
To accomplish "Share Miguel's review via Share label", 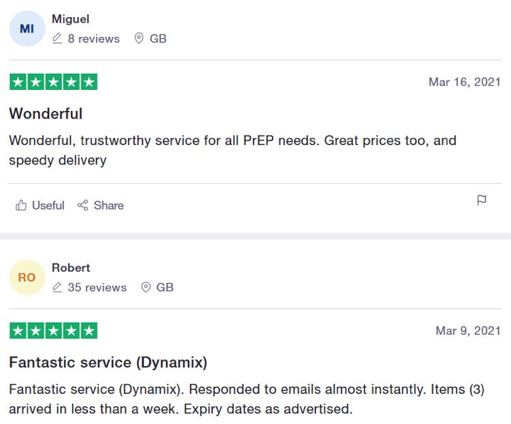I will coord(109,206).
